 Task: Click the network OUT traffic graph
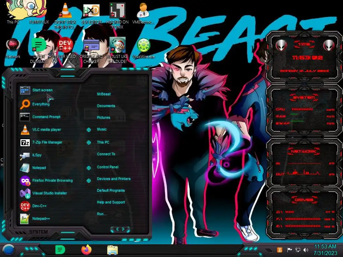point(303,173)
